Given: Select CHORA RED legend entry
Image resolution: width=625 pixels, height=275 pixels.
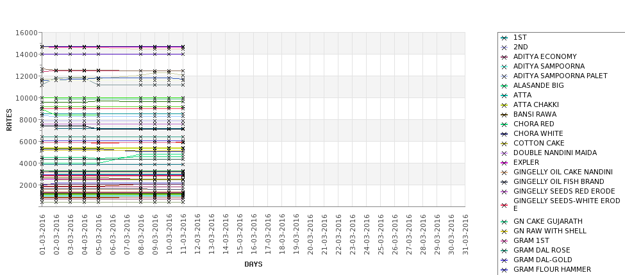Looking at the screenshot, I should [534, 124].
